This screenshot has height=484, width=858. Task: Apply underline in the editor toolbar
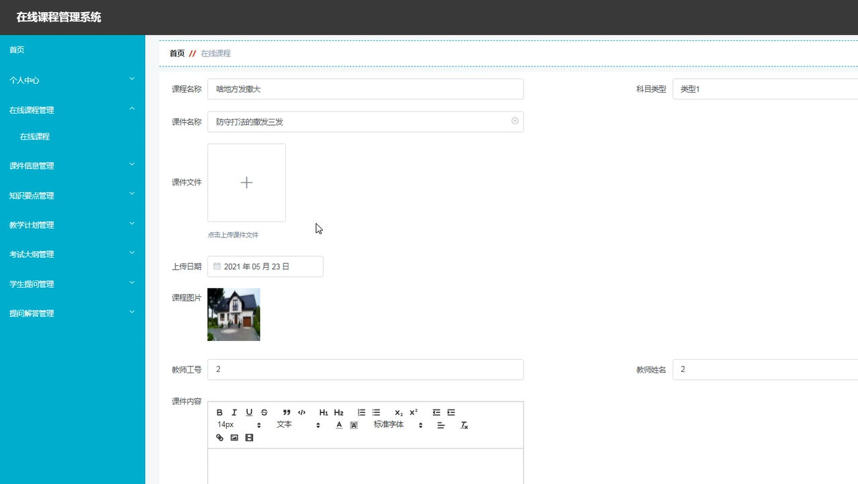[x=249, y=412]
